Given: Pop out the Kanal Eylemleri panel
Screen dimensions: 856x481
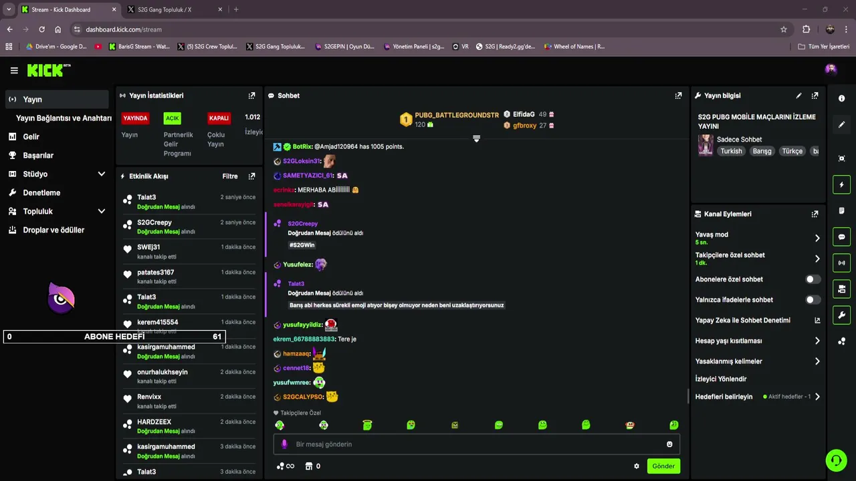Looking at the screenshot, I should coord(815,214).
